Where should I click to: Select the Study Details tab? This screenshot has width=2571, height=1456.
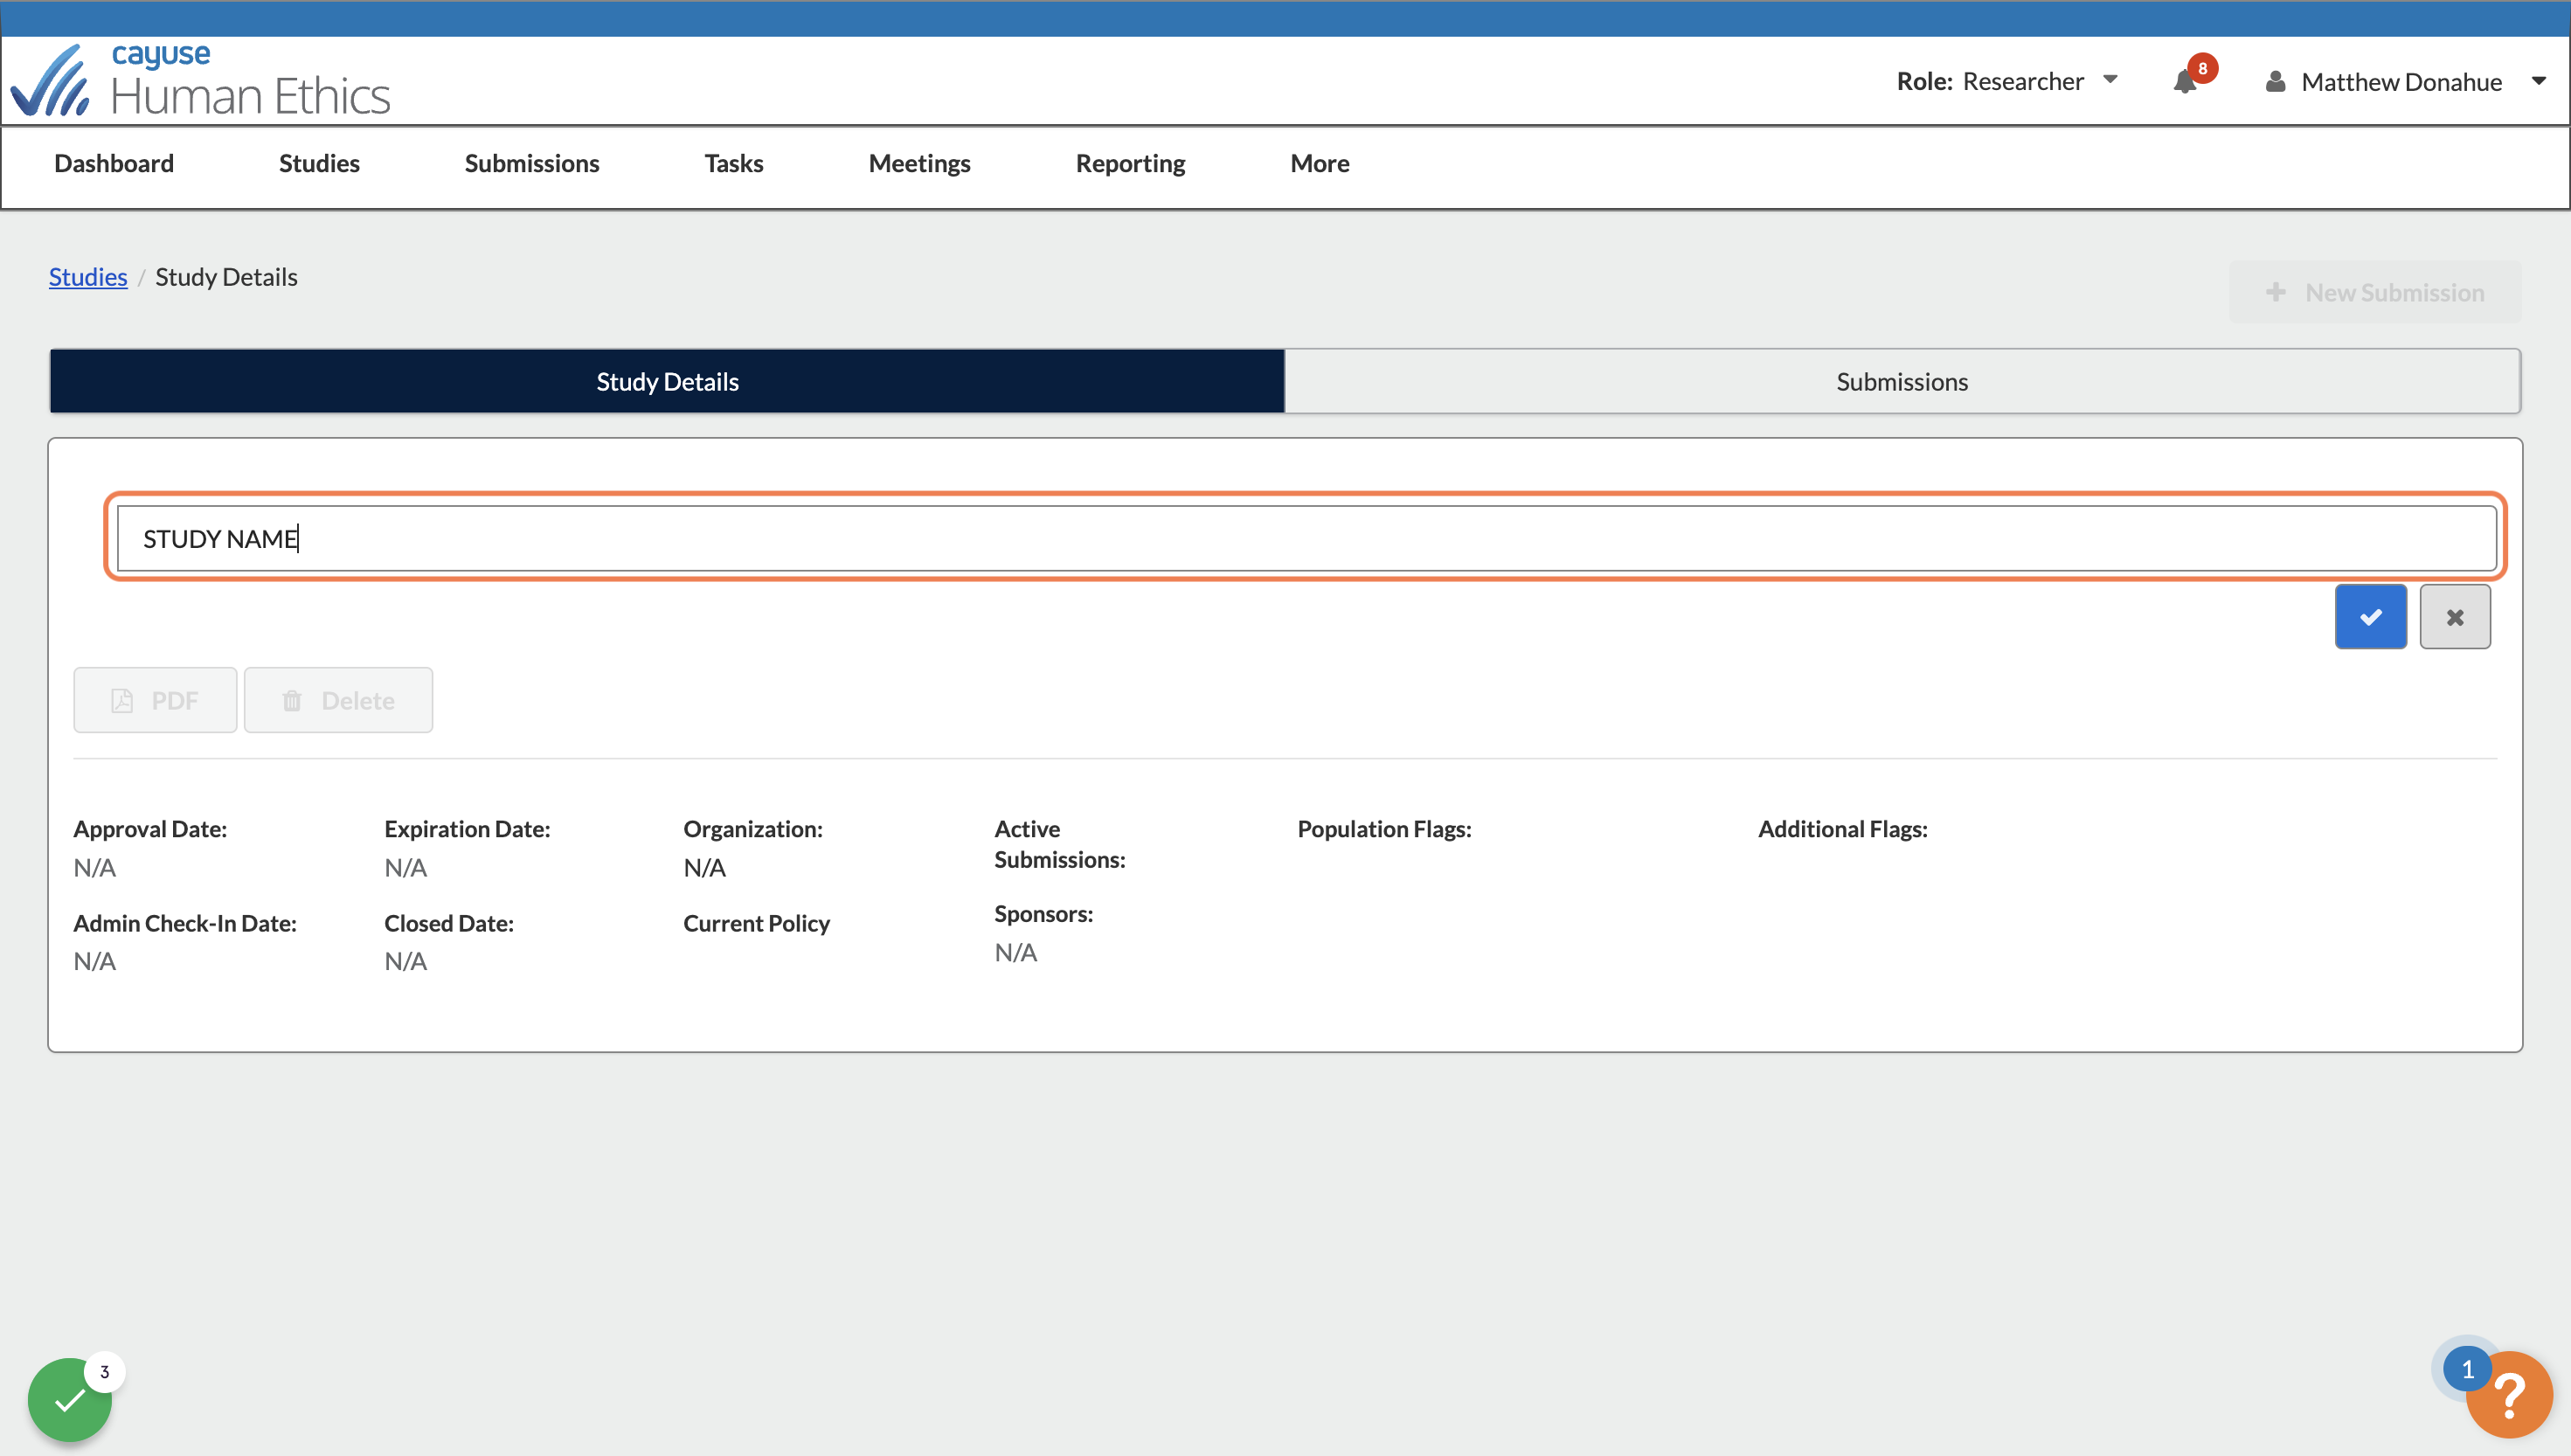coord(667,381)
